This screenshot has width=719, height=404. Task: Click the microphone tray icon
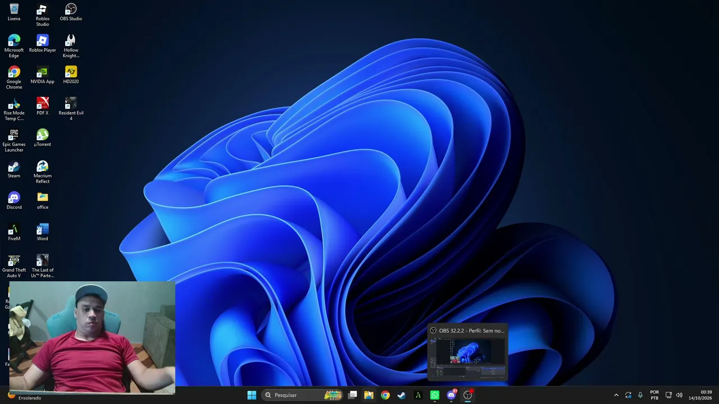[x=640, y=395]
